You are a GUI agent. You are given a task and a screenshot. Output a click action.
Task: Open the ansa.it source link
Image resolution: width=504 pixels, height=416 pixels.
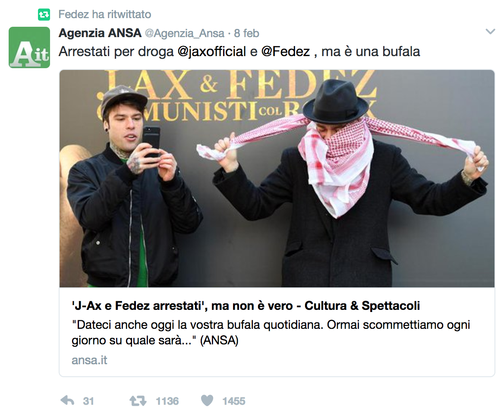click(x=89, y=360)
